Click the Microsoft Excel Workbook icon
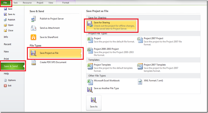208x113 pixels. (x=90, y=82)
